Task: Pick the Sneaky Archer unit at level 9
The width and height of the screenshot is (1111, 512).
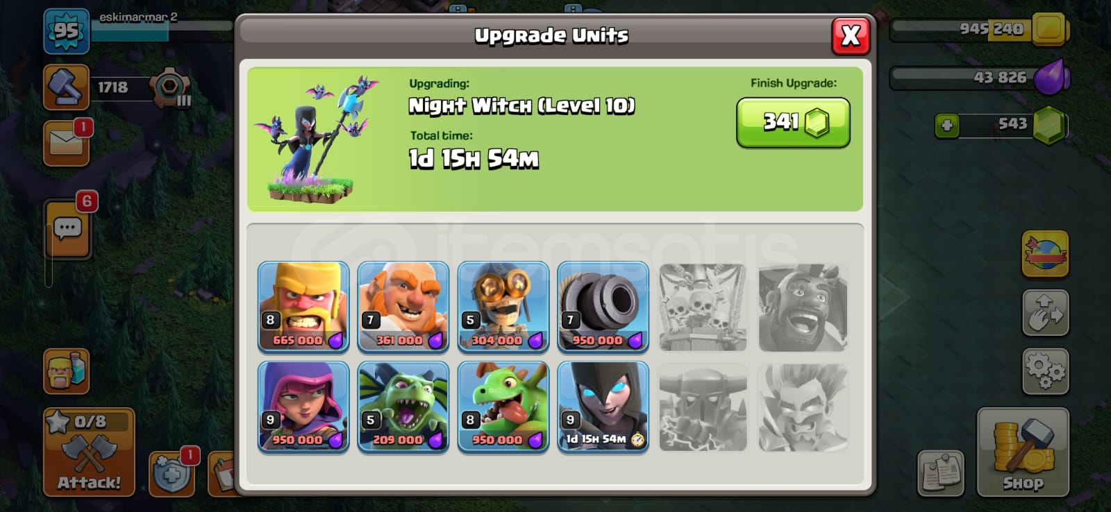Action: pos(303,407)
